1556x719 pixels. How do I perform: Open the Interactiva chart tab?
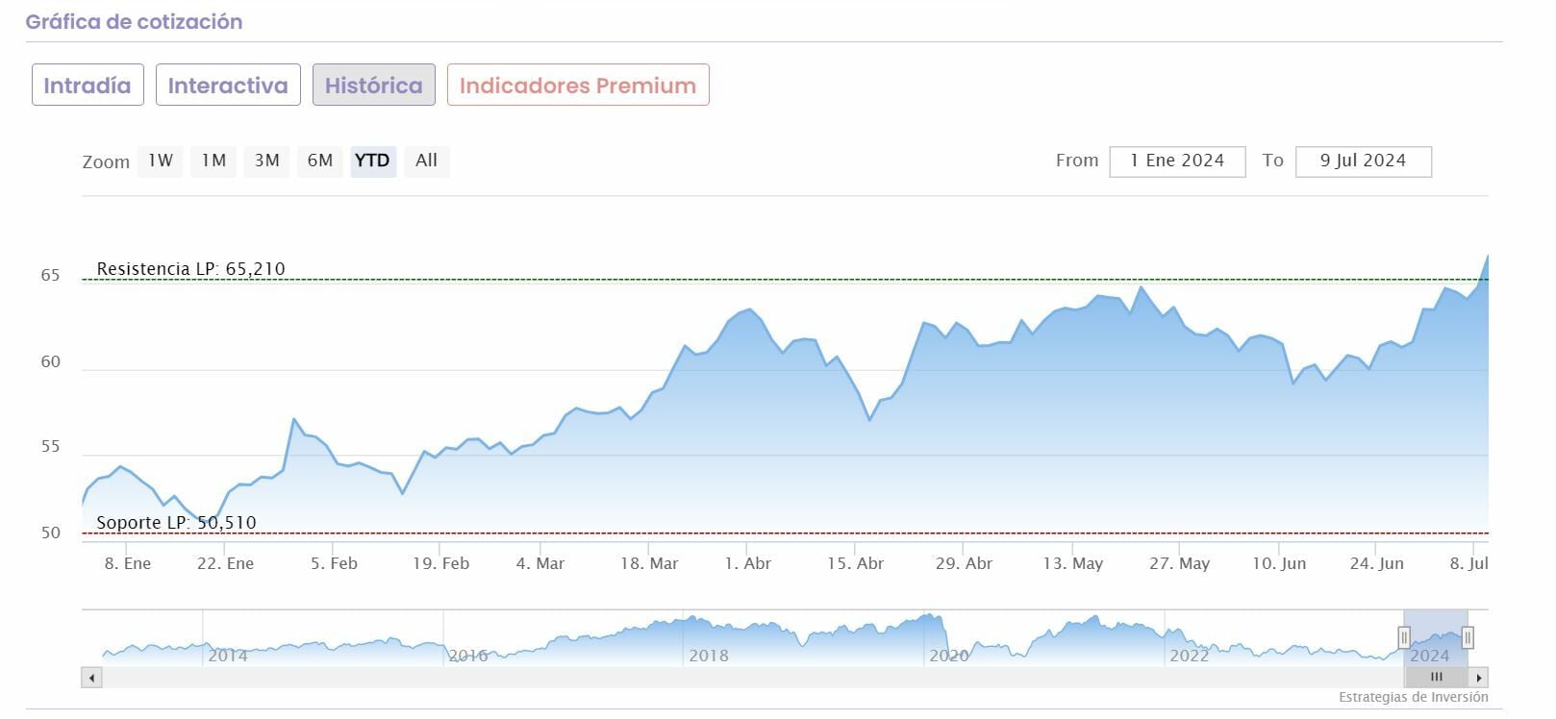click(x=228, y=85)
